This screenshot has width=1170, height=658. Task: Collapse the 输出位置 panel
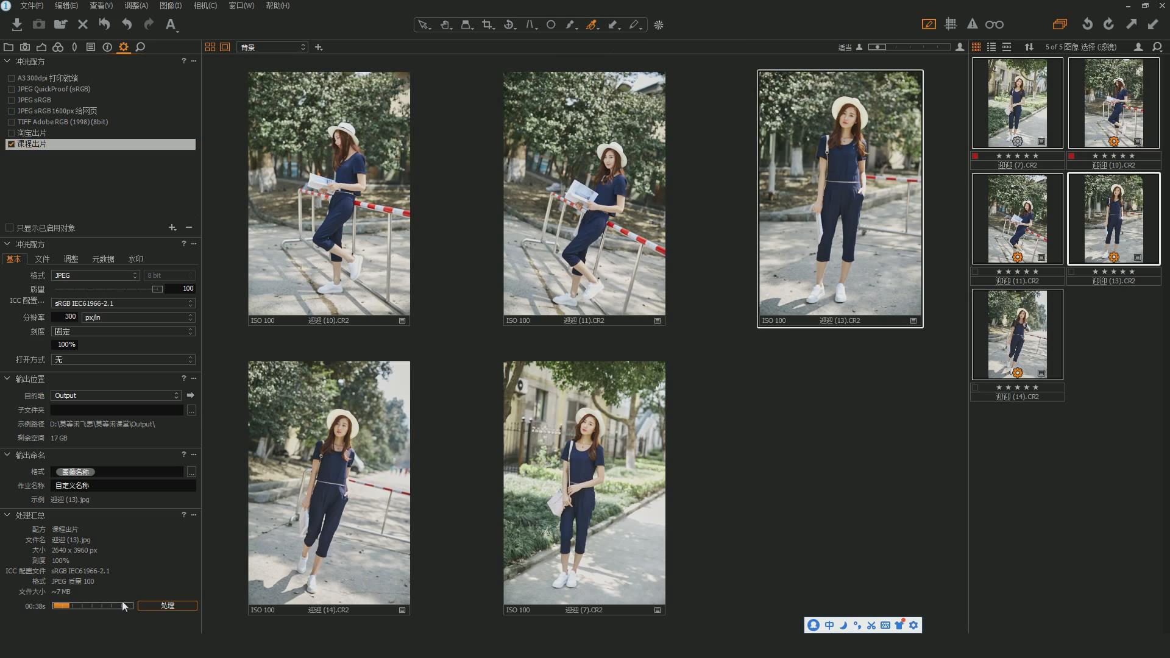pyautogui.click(x=7, y=379)
